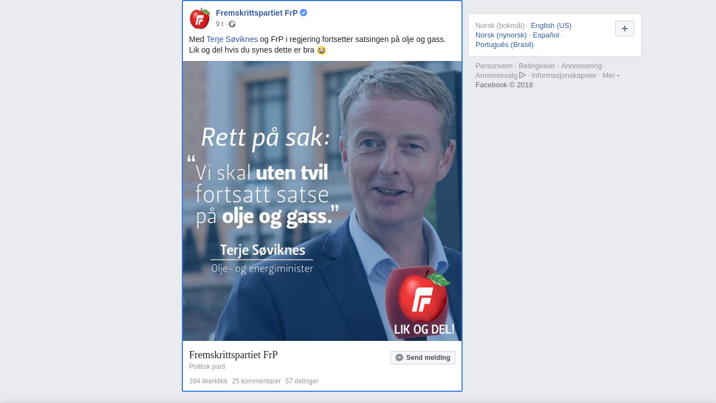
Task: Click the blue verified badge icon
Action: coord(303,12)
